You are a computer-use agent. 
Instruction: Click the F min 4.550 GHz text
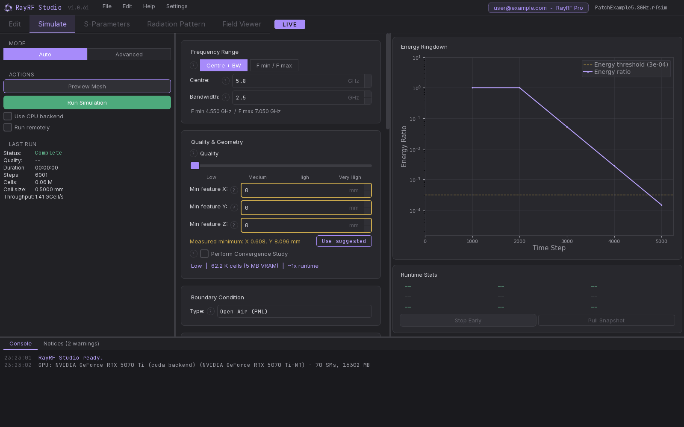(211, 111)
